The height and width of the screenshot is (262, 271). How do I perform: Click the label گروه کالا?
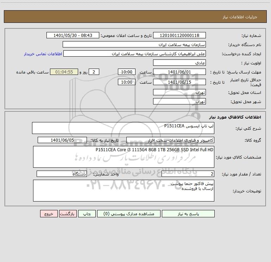[253, 140]
